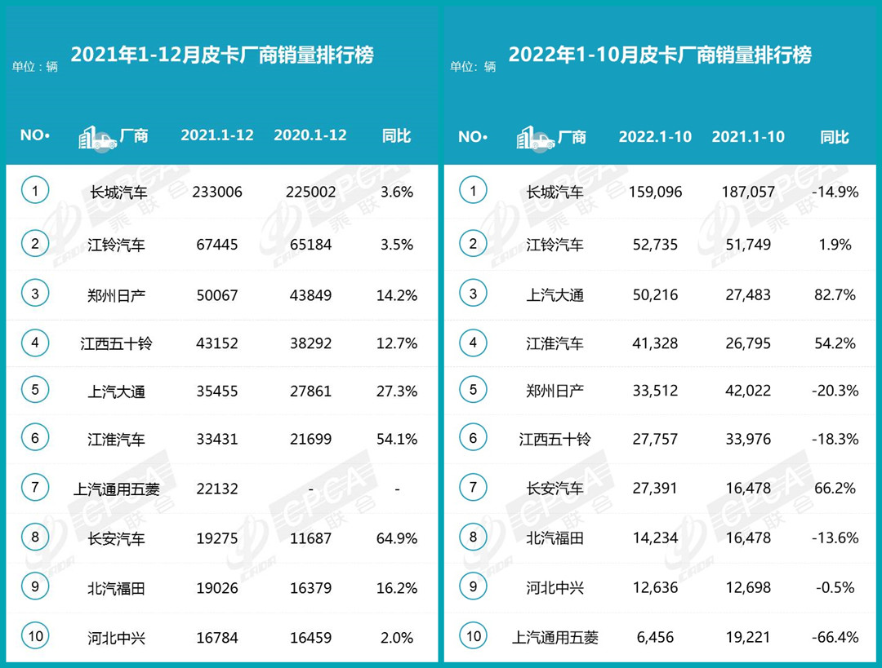Viewport: 882px width, 668px height.
Task: Click rank 10 circle in 2022 table
Action: 473,635
